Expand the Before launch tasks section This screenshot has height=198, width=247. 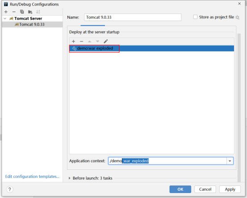[x=70, y=178]
